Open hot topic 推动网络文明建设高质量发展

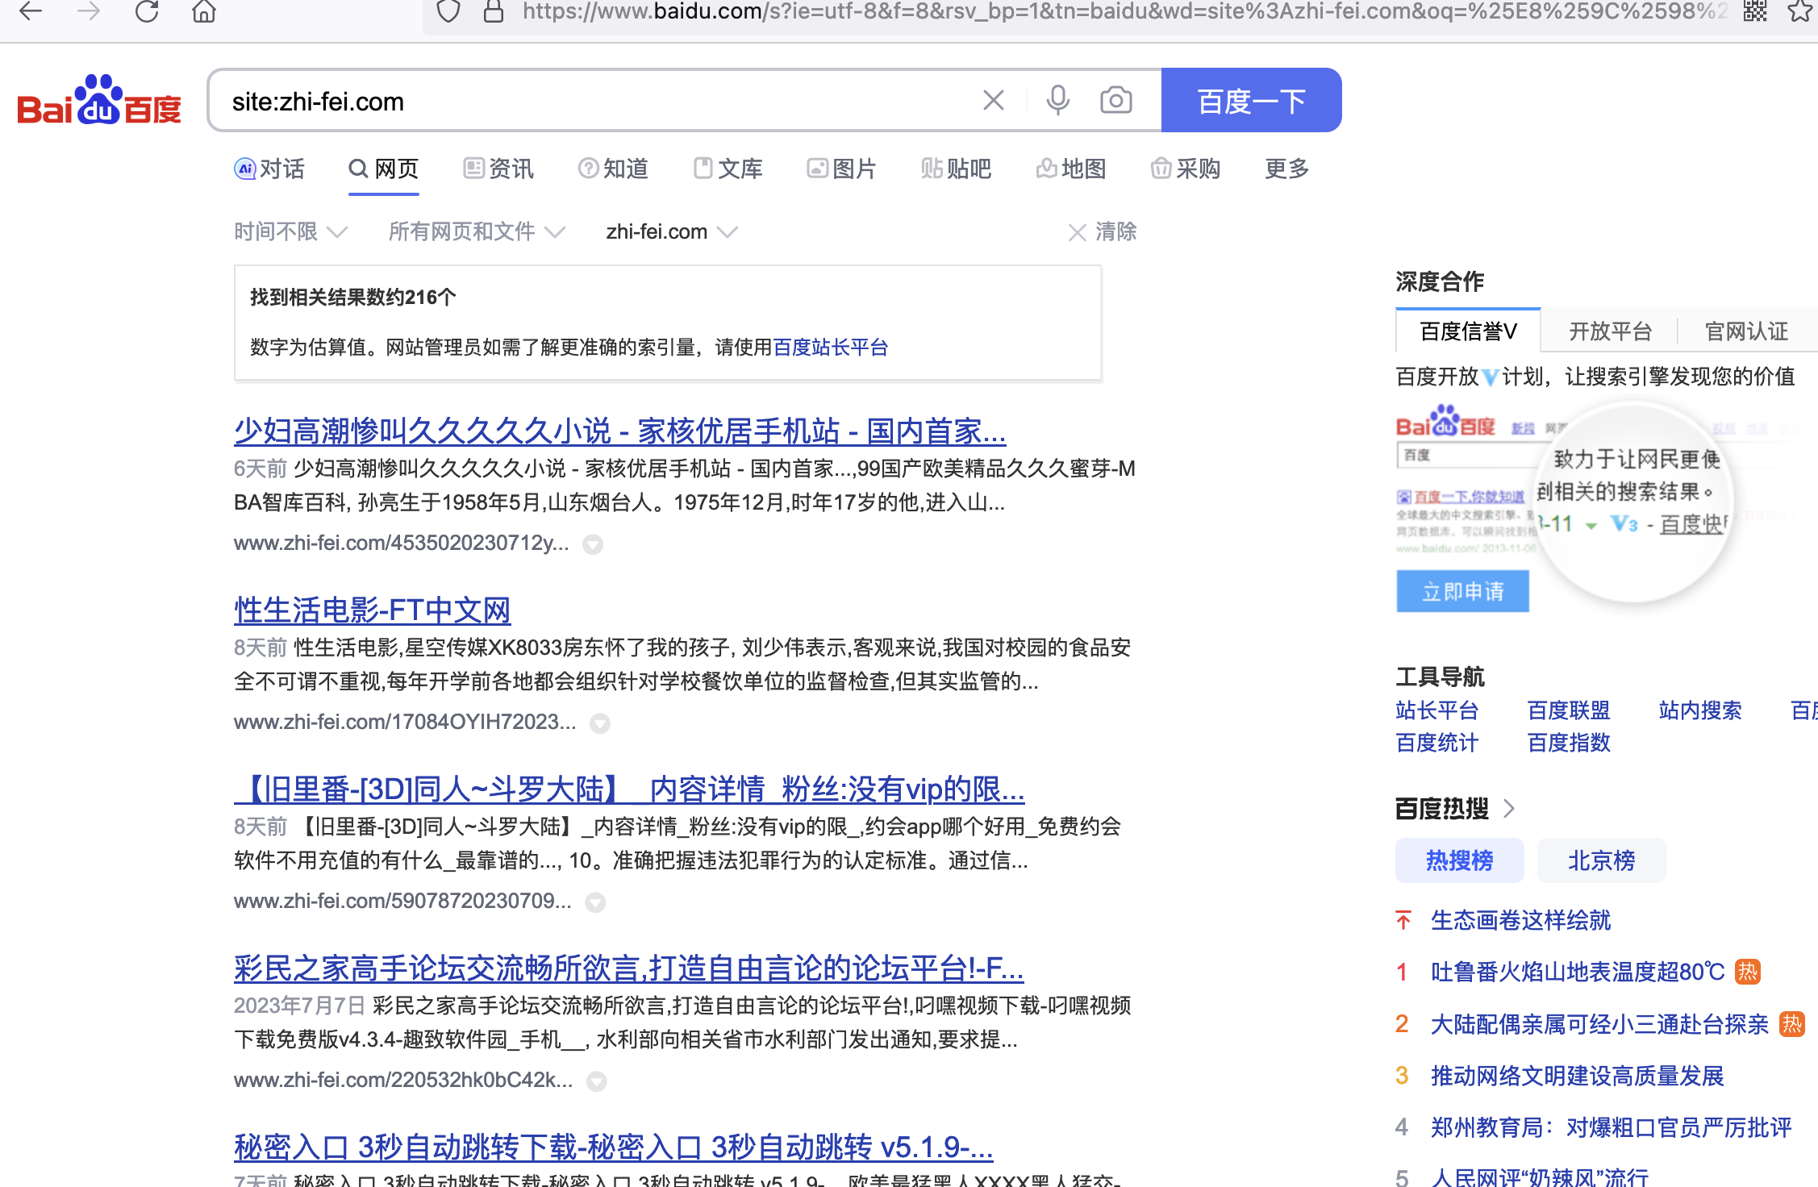coord(1577,1076)
